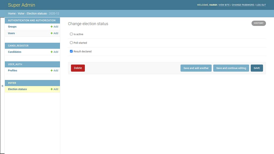The height and width of the screenshot is (154, 274).
Task: Enable the Poll started checkbox
Action: [71, 43]
